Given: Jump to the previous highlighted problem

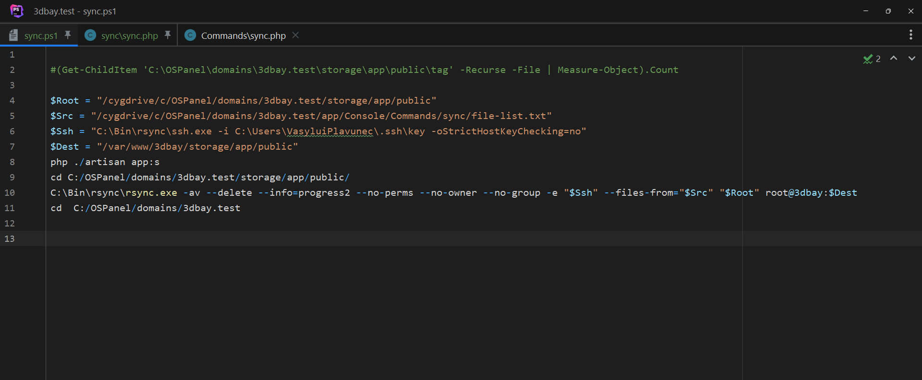Looking at the screenshot, I should coord(894,58).
